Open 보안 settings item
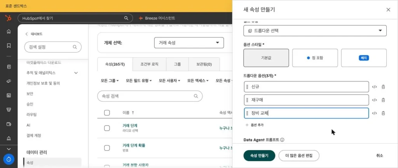The height and width of the screenshot is (168, 398). click(x=30, y=93)
